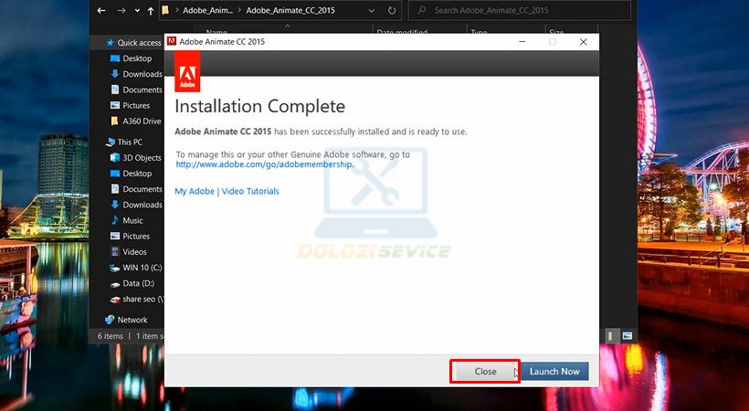Screen dimensions: 749x411
Task: Go forward in File Explorer
Action: click(x=121, y=10)
